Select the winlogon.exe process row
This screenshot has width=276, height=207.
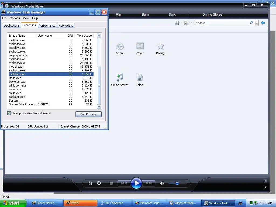[51, 85]
